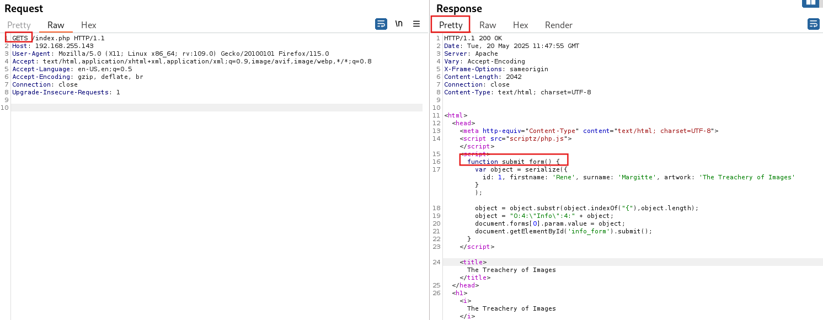
Task: Click the closing '</title>' tag line
Action: pos(475,278)
